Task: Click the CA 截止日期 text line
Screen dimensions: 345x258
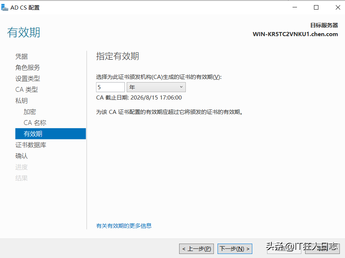Action: point(139,98)
